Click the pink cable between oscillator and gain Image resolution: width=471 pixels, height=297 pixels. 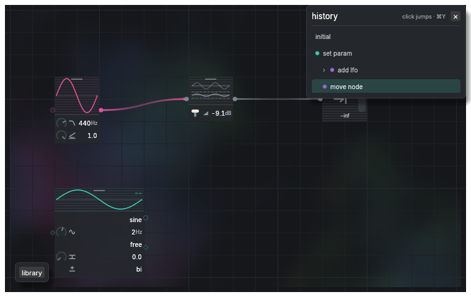(144, 105)
